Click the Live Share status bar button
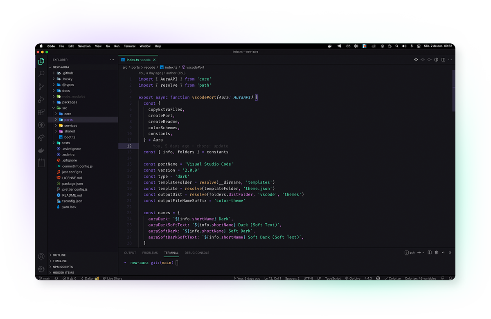Viewport: 491px width, 319px height. click(113, 279)
